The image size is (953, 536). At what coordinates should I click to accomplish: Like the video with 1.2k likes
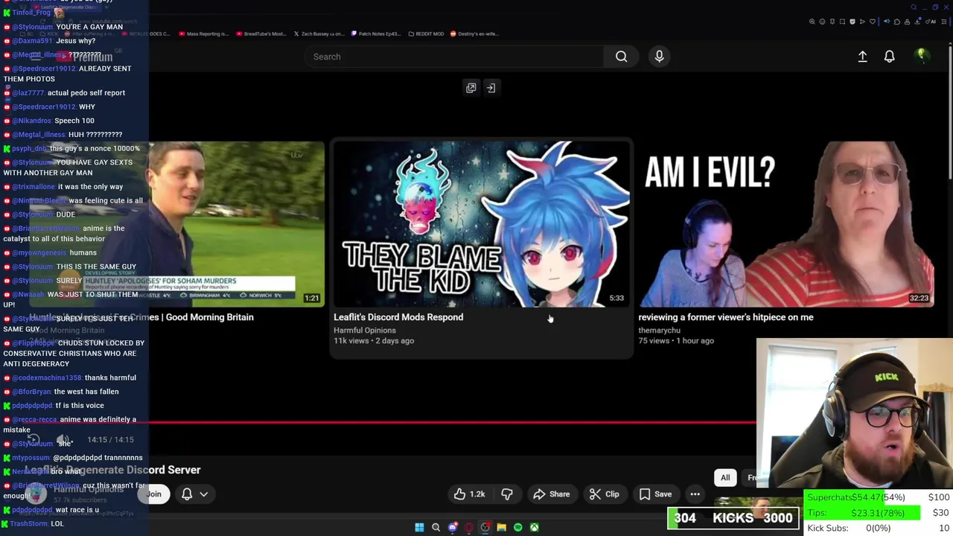469,494
